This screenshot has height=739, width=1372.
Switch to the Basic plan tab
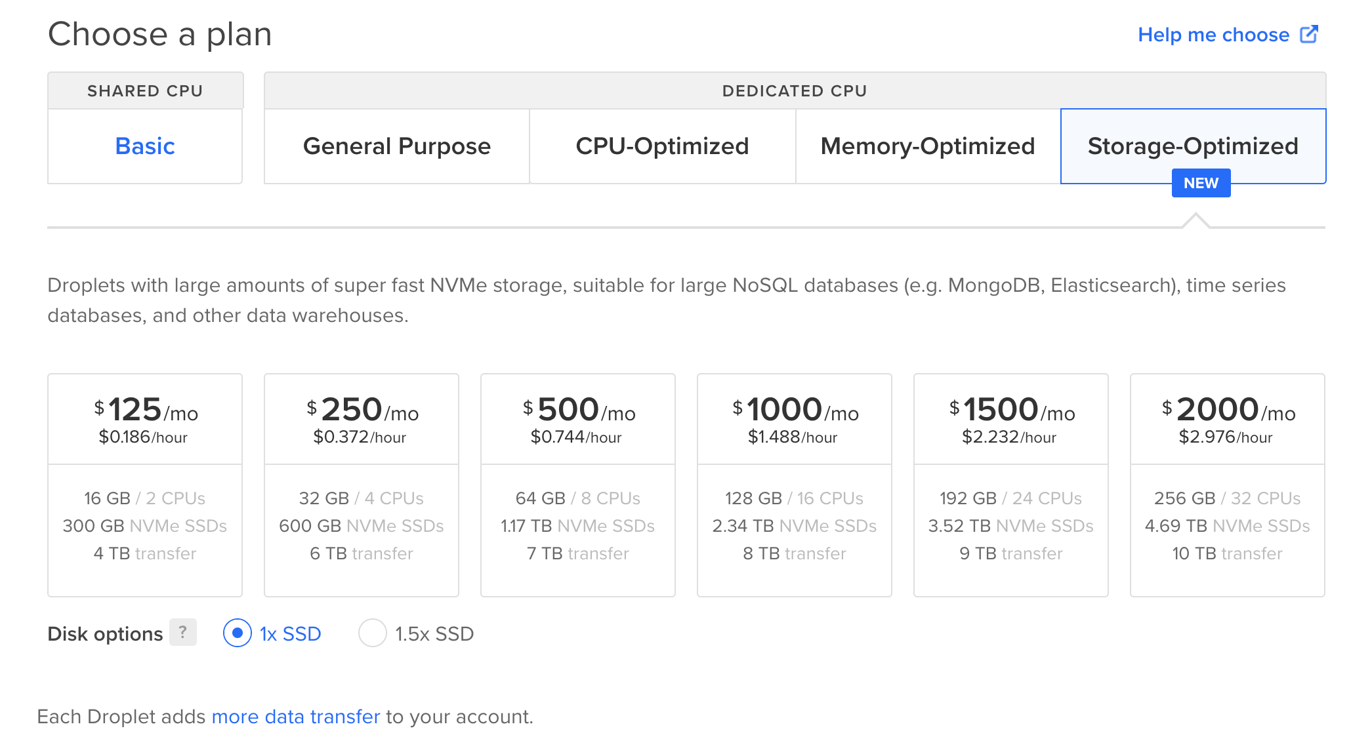click(145, 146)
